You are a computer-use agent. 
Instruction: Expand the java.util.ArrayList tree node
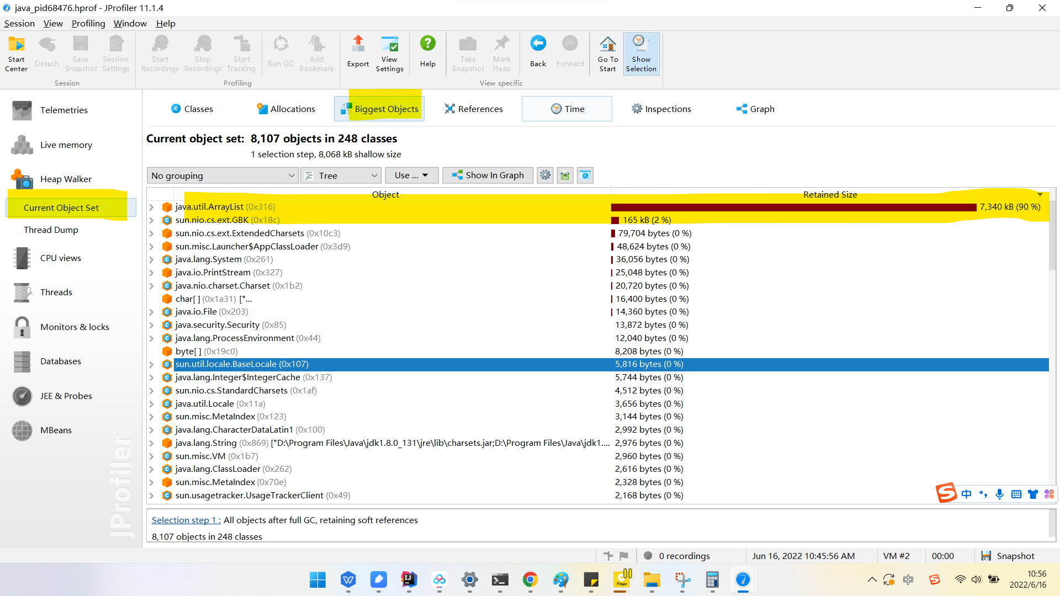click(x=151, y=207)
